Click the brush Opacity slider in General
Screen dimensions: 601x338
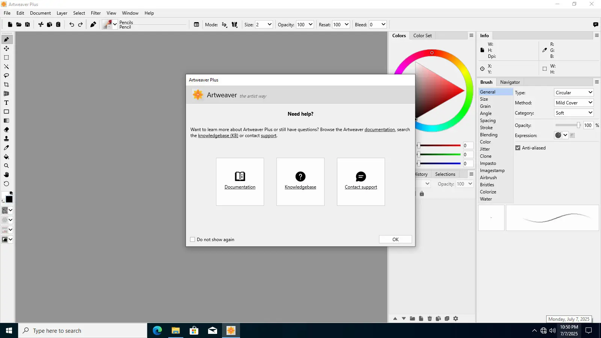568,125
